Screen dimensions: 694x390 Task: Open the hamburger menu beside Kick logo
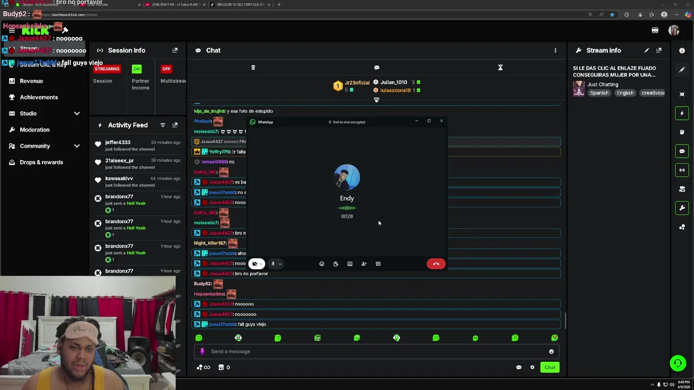point(11,31)
